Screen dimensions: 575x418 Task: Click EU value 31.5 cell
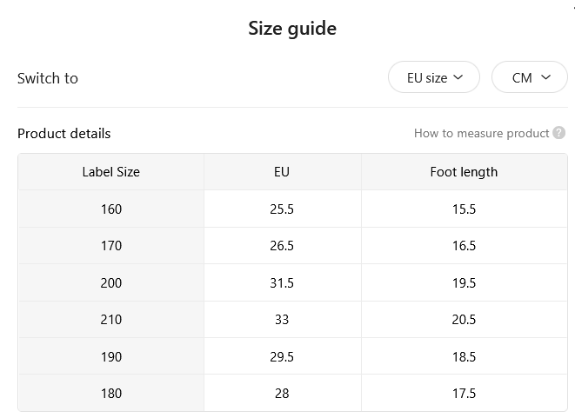tap(282, 282)
